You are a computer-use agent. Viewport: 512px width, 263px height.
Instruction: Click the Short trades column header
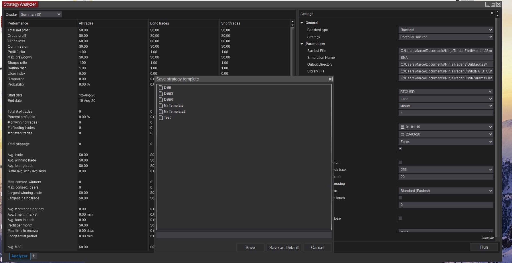255,23
